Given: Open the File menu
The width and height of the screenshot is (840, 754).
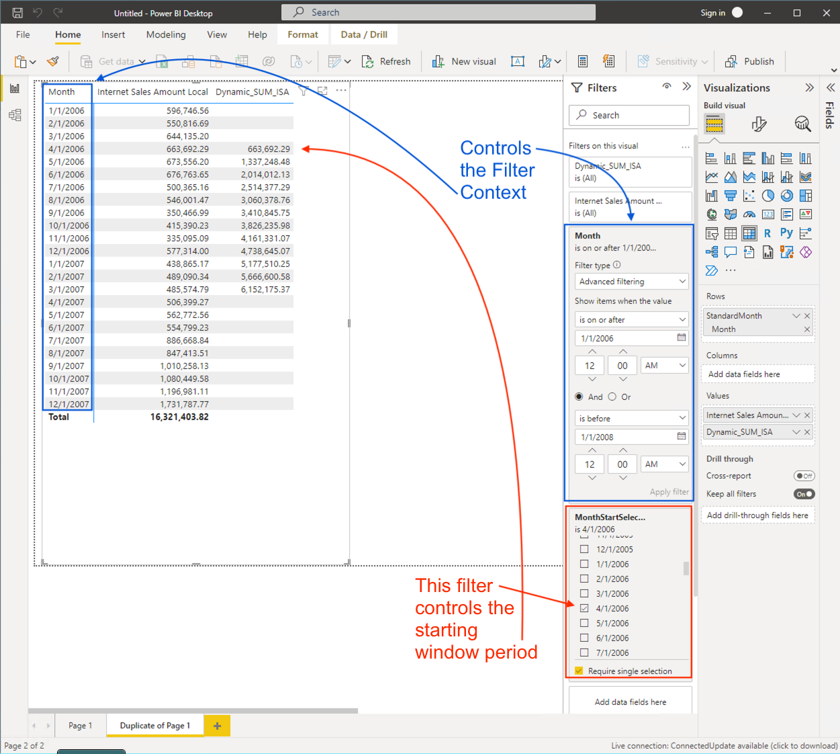Looking at the screenshot, I should [23, 34].
